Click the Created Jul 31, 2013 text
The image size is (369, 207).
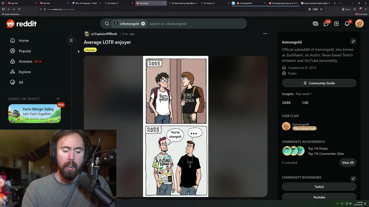tap(302, 68)
